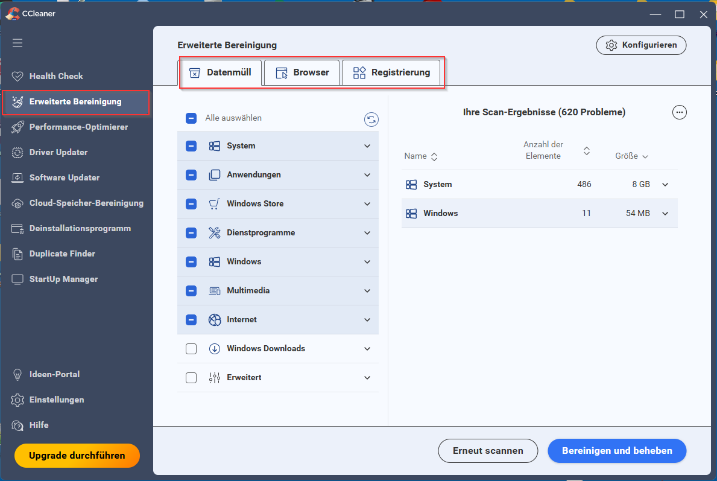The width and height of the screenshot is (717, 481).
Task: Click the Deinstallationsprogramm icon
Action: [17, 228]
